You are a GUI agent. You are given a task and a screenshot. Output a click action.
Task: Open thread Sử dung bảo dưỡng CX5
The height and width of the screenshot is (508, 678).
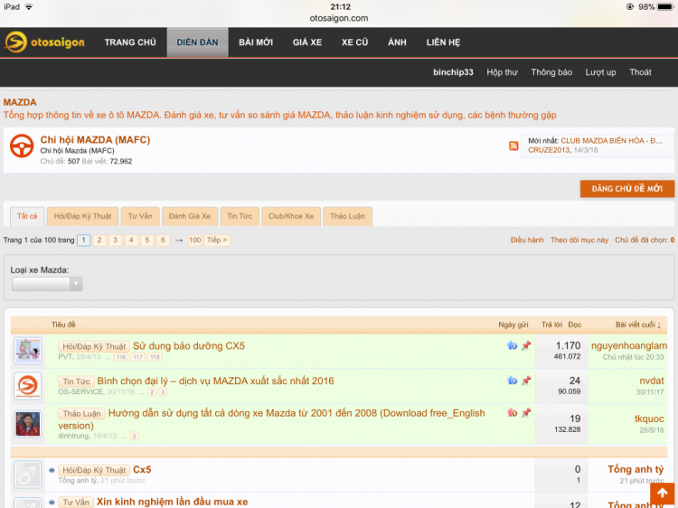189,346
